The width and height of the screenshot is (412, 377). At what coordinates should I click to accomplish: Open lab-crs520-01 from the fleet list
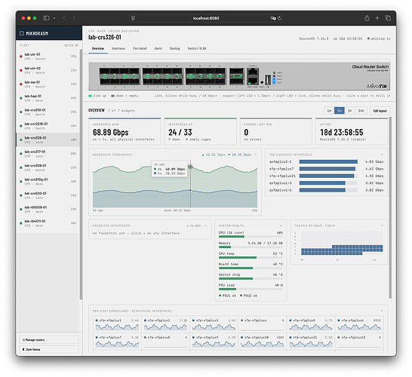[x=48, y=195]
